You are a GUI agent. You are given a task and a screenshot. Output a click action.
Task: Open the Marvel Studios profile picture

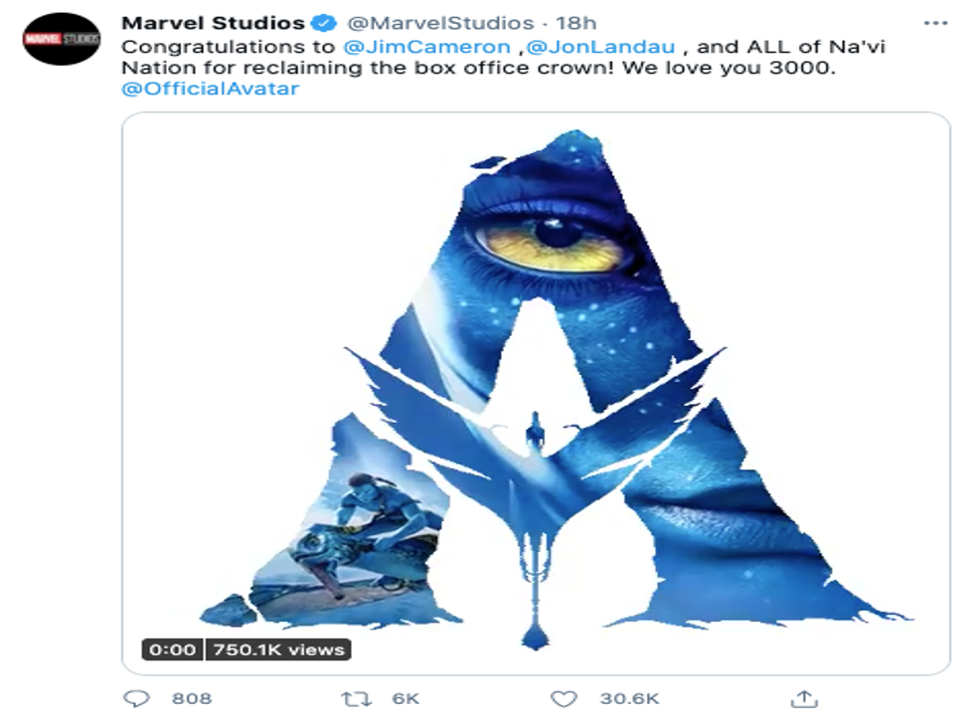[62, 40]
